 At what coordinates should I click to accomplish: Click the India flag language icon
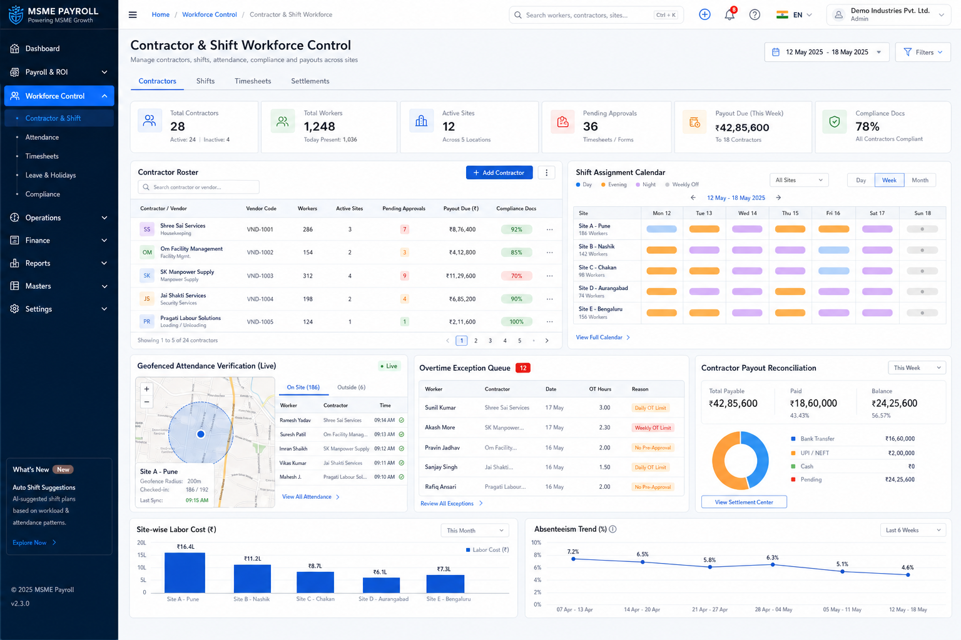(782, 15)
